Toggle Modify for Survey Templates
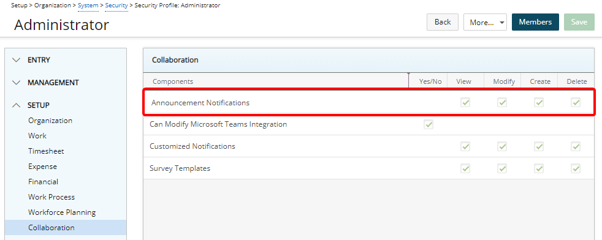 pos(502,168)
